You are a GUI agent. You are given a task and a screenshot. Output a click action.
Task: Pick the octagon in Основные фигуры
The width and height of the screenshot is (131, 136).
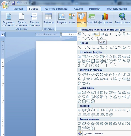point(106,56)
